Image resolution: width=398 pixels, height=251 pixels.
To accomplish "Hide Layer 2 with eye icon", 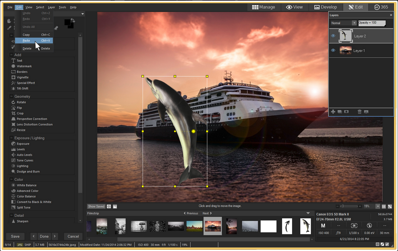I will [x=333, y=36].
